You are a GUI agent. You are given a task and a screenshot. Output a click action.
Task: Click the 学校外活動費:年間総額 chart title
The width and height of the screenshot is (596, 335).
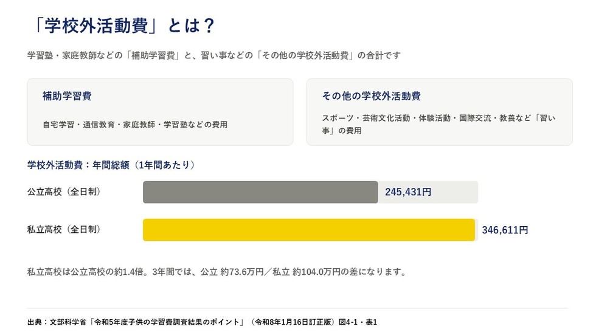click(x=111, y=165)
